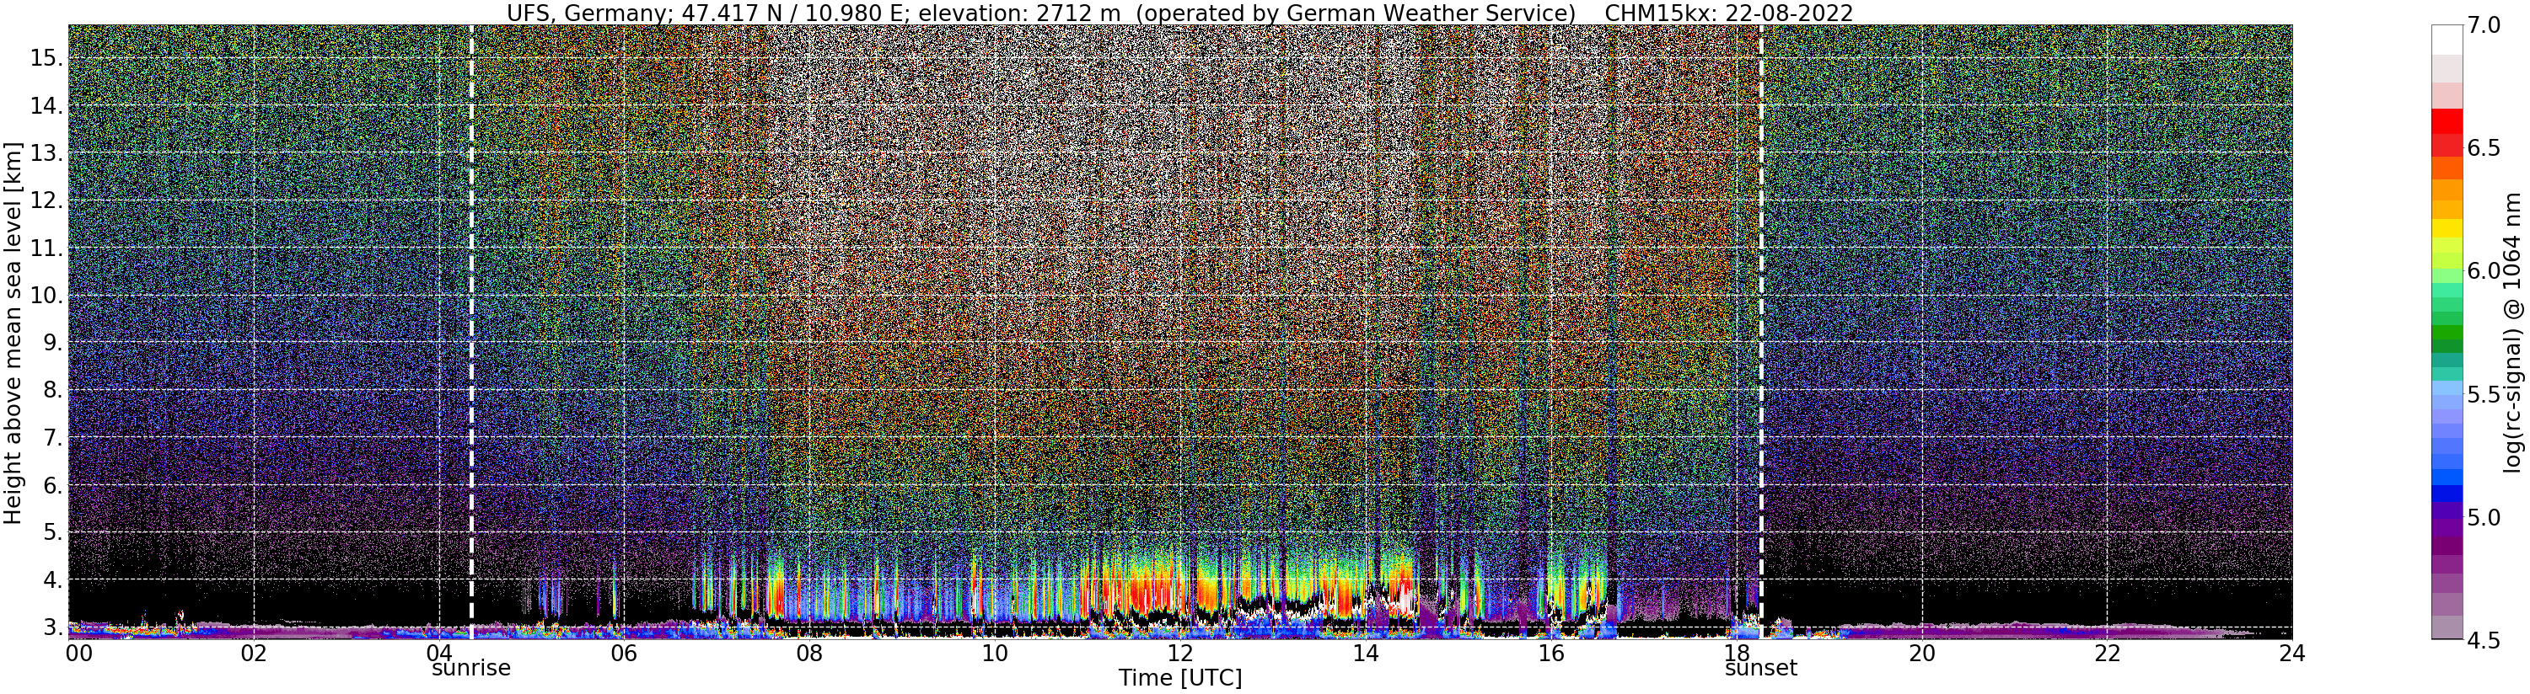Click the '12.' height tick label
The height and width of the screenshot is (694, 2530).
tap(46, 200)
